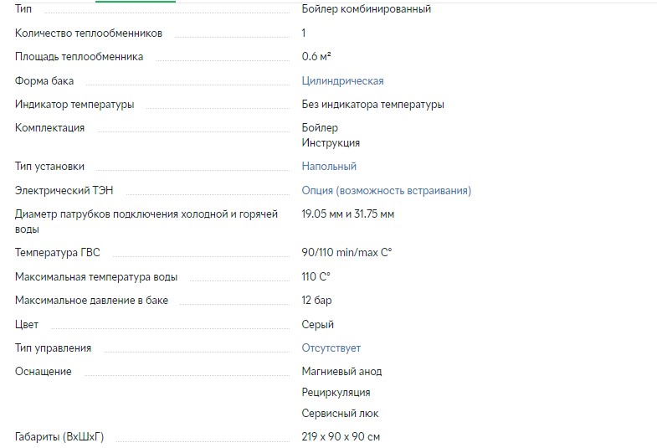Select the 19.05 мм и 31.75 мм value

[x=347, y=214]
